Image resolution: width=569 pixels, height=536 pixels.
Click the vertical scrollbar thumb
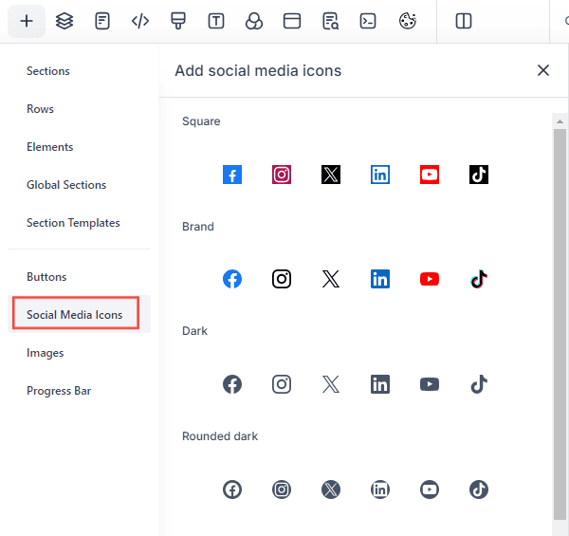[560, 324]
